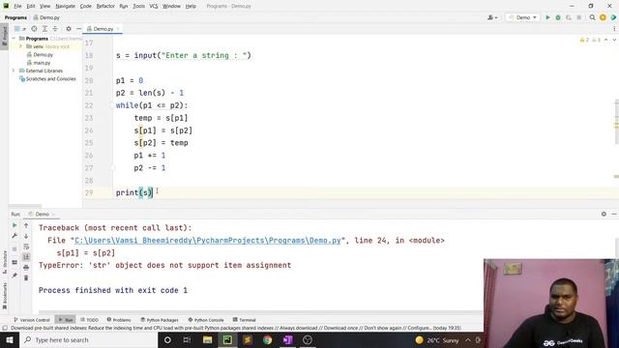The height and width of the screenshot is (348, 619).
Task: Select Demo.py in project tree
Action: pos(43,54)
